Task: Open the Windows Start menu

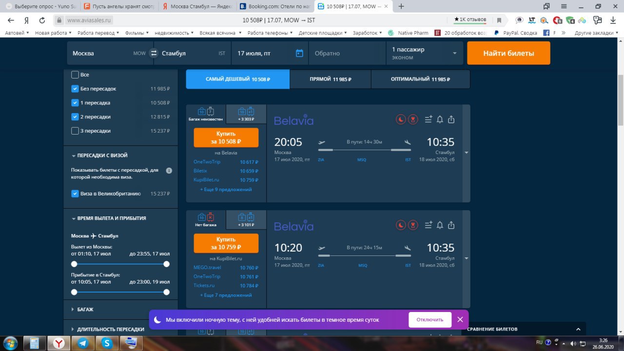Action: click(11, 343)
